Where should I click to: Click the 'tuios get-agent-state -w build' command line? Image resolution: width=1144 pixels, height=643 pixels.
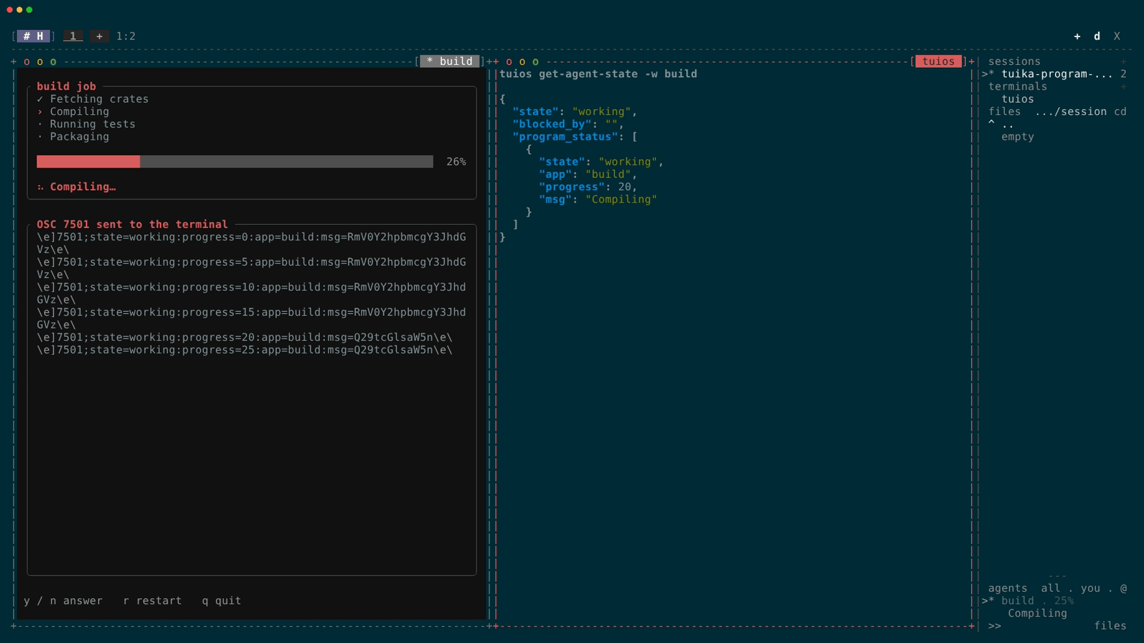coord(598,74)
